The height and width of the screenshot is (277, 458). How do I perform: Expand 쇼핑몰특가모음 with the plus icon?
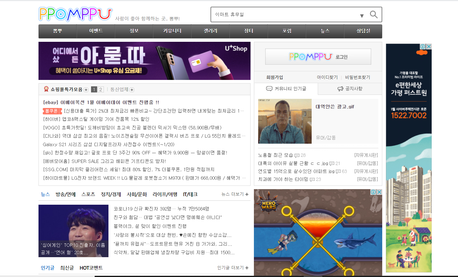[x=86, y=90]
